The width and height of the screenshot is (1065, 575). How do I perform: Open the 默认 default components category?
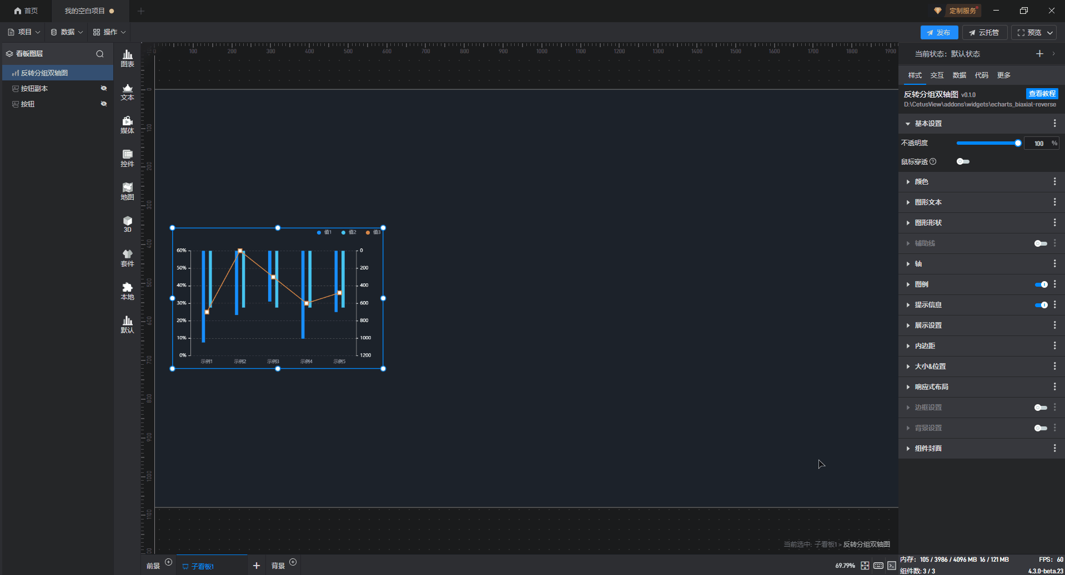point(127,324)
